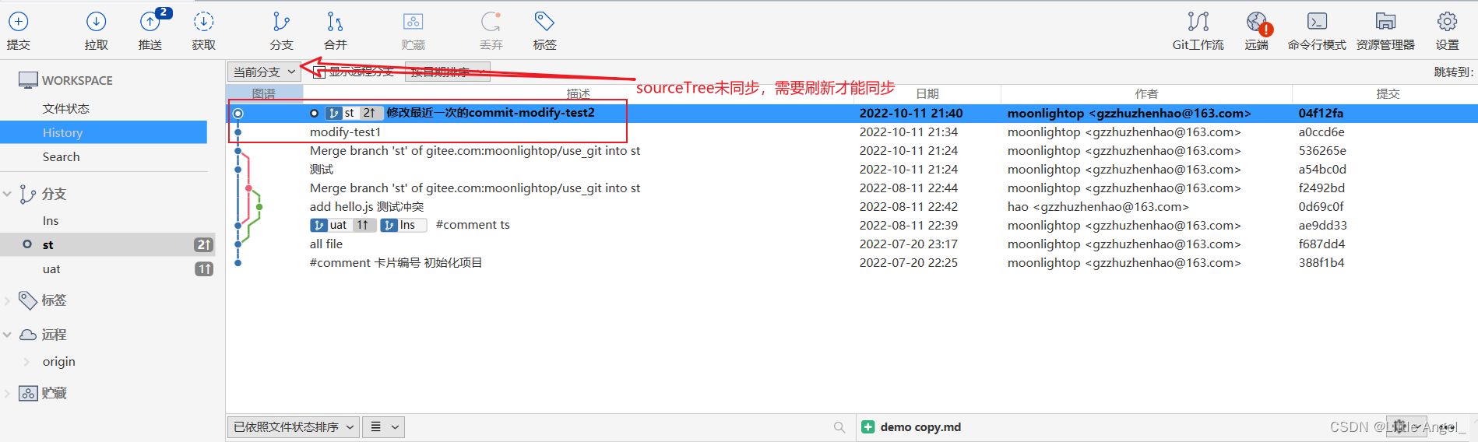The width and height of the screenshot is (1478, 442).
Task: Toggle 显示远程分支 checkbox
Action: (x=318, y=72)
